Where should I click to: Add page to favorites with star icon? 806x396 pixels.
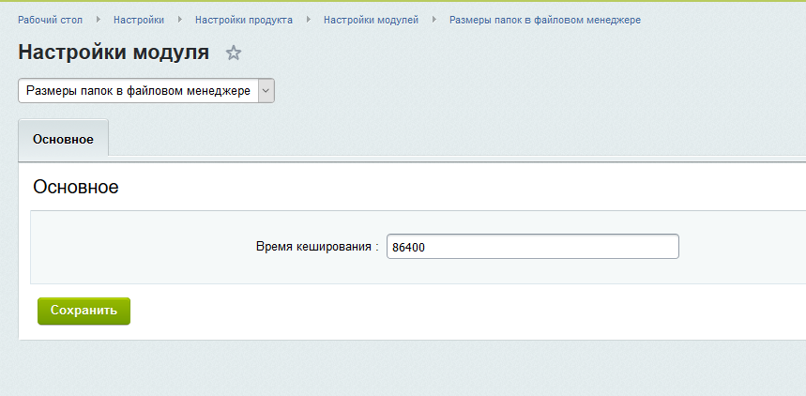pos(234,53)
